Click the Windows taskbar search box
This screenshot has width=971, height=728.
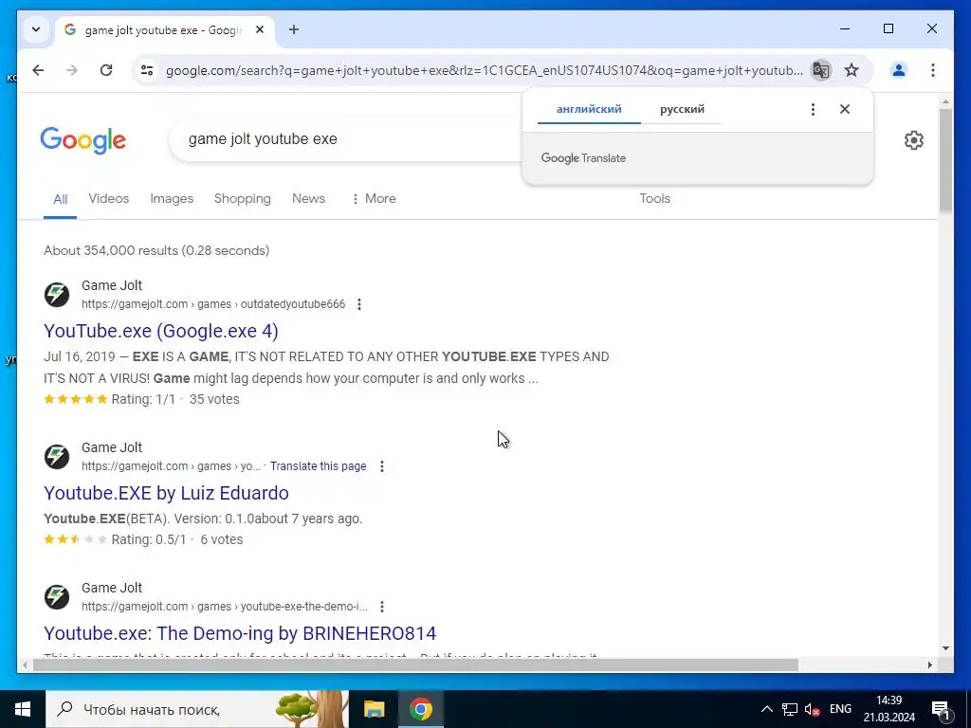tap(197, 709)
